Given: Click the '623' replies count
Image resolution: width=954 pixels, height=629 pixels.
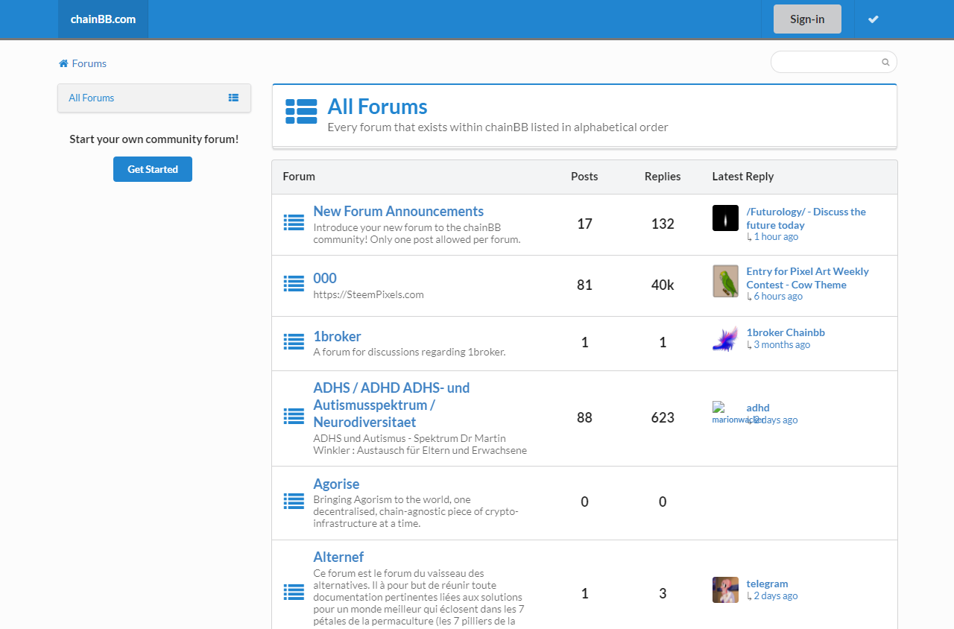Looking at the screenshot, I should (663, 417).
